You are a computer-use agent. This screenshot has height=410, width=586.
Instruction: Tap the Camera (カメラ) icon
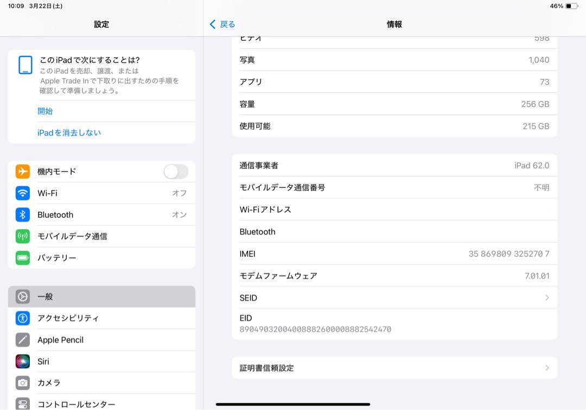point(23,383)
